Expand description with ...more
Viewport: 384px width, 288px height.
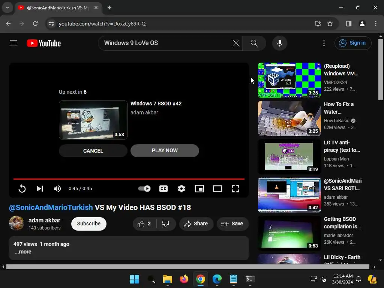click(x=23, y=252)
